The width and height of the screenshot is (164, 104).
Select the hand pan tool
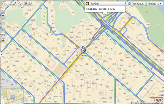point(4,4)
